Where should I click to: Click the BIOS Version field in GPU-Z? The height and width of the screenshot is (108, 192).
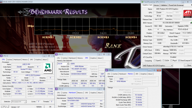point(171,23)
